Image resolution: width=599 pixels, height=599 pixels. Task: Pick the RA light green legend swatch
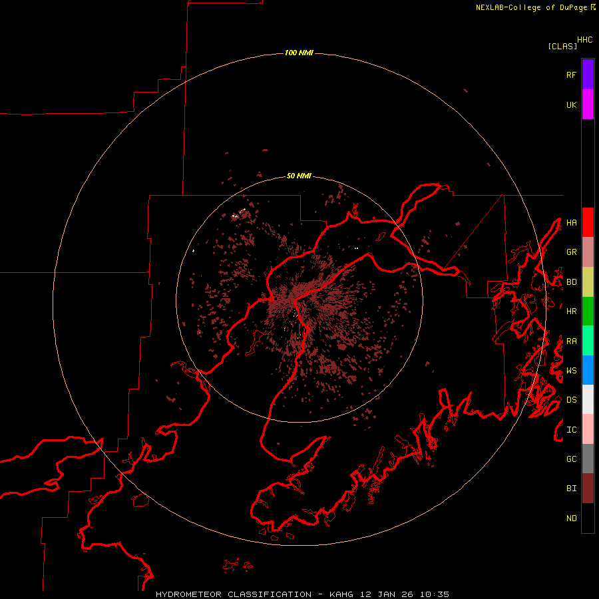[x=588, y=341]
